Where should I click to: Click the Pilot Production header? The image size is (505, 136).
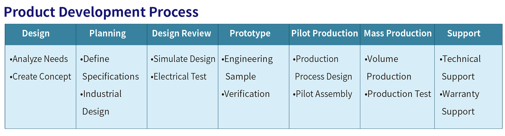[x=325, y=33]
